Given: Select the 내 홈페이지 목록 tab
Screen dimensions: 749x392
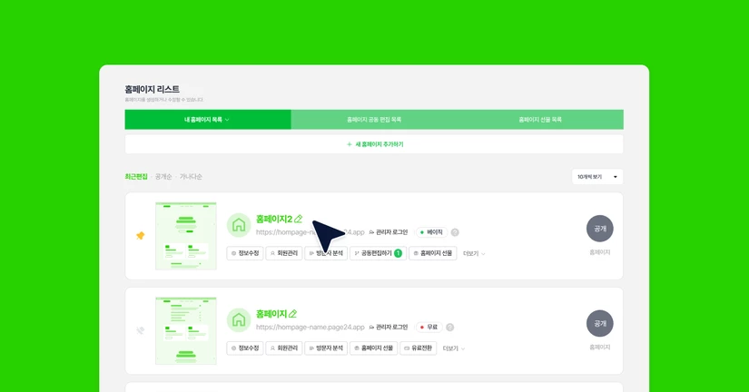Looking at the screenshot, I should [x=208, y=120].
